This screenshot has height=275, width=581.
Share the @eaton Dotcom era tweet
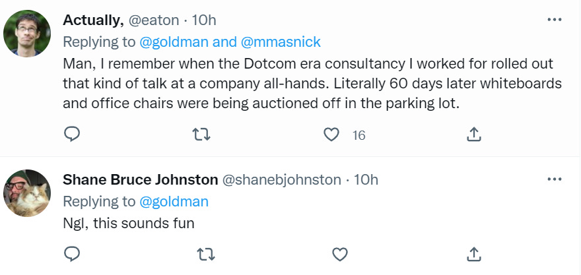pos(473,135)
